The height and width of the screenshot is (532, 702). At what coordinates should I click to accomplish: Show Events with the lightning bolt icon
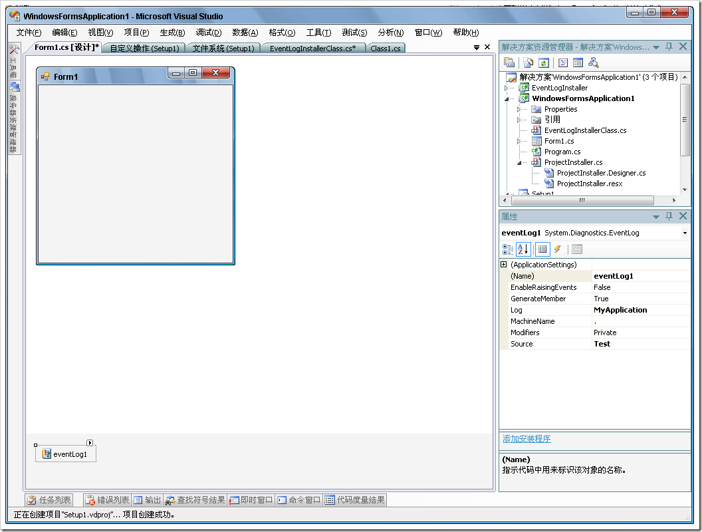coord(557,249)
